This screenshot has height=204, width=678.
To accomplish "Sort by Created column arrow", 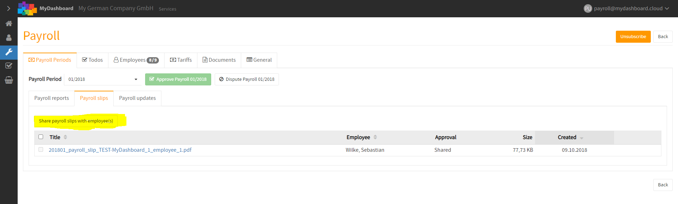I will click(582, 138).
